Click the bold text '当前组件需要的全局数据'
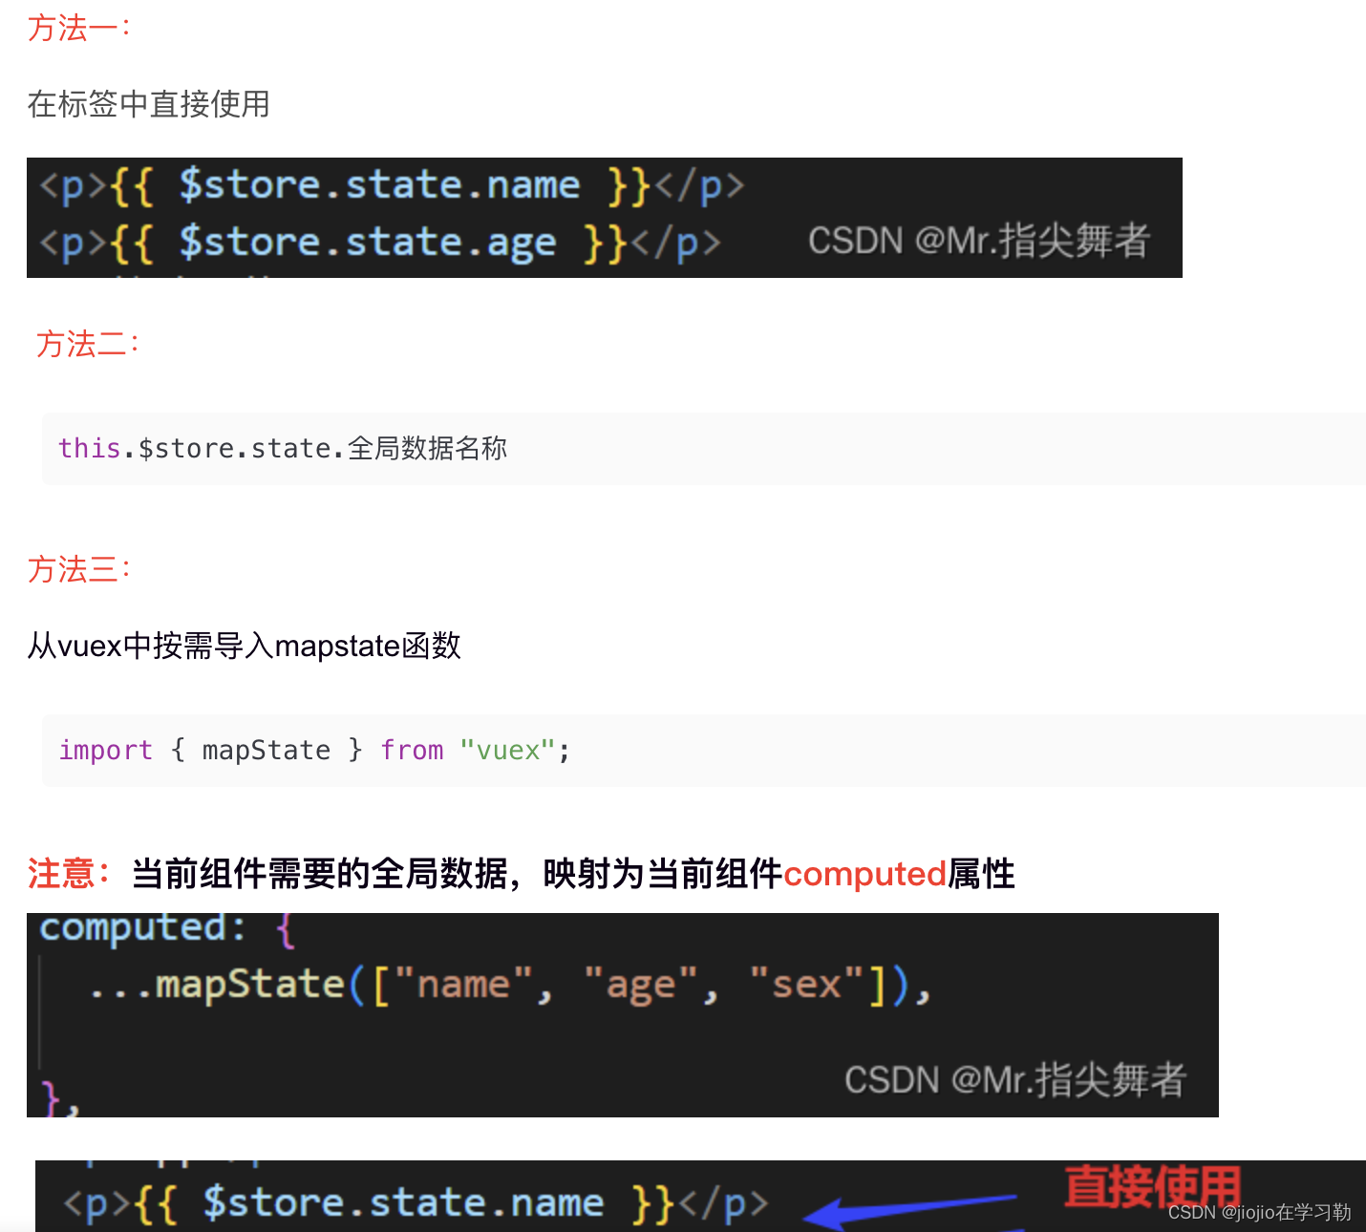This screenshot has height=1232, width=1366. 319,873
